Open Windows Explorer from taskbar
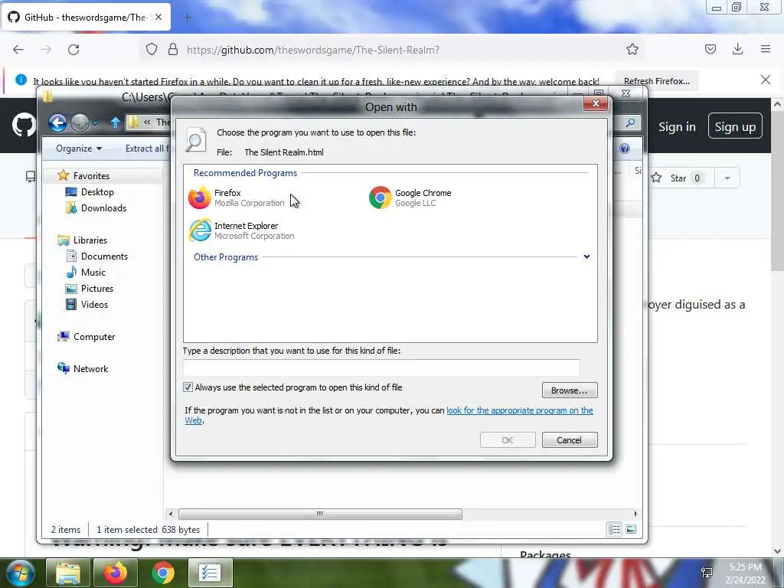The image size is (784, 588). (68, 573)
